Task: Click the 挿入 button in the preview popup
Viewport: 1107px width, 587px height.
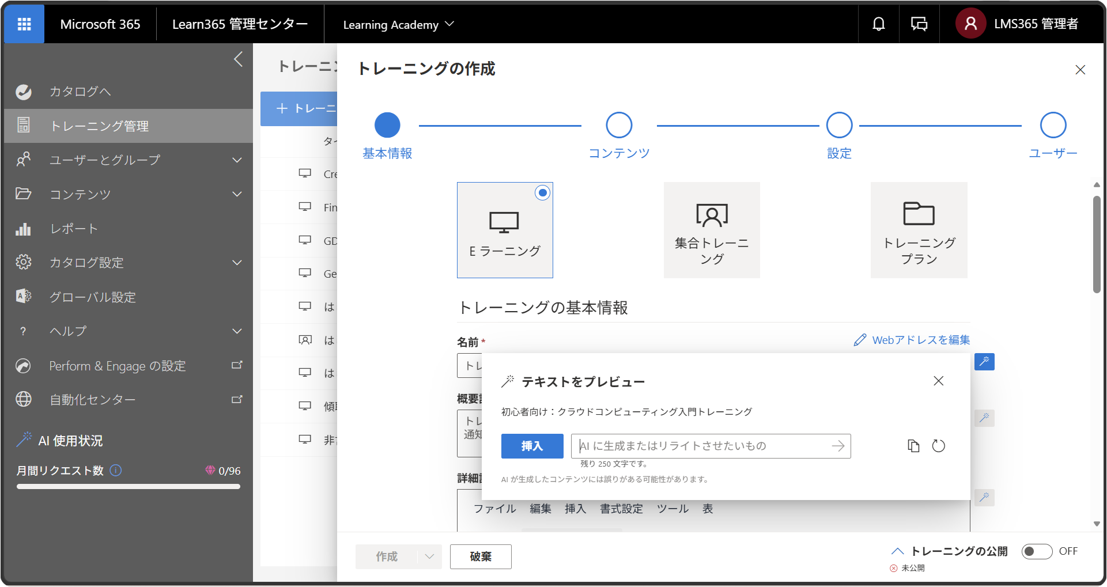Action: 532,446
